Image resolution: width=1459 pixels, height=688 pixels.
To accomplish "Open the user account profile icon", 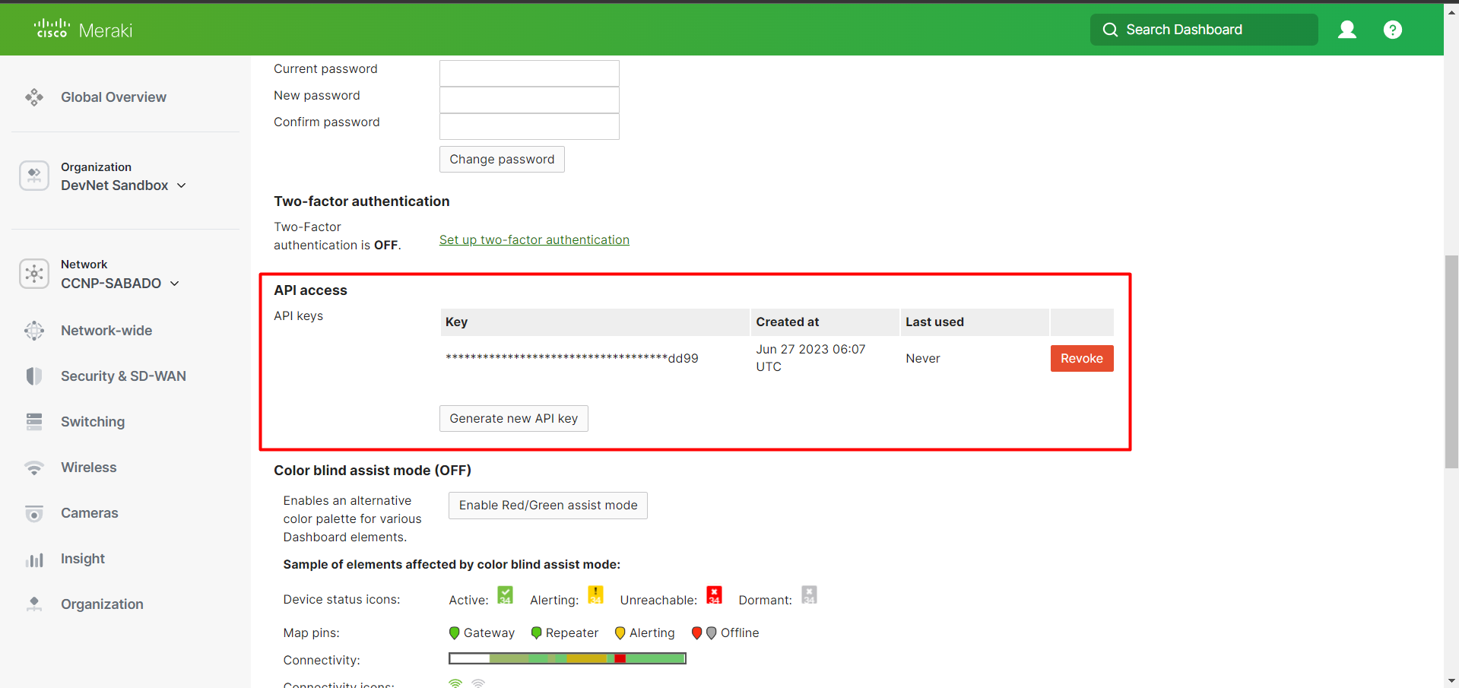I will point(1346,30).
